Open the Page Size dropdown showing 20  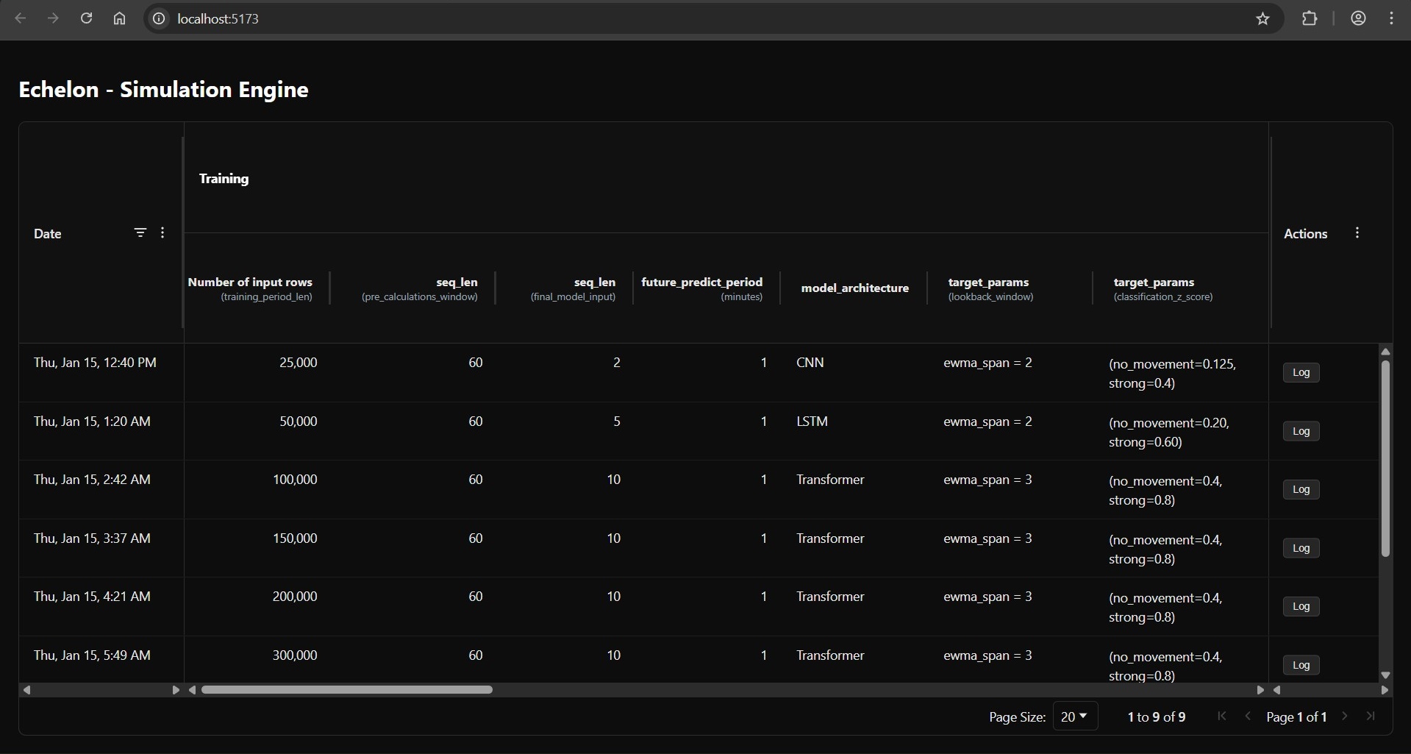[x=1075, y=716]
